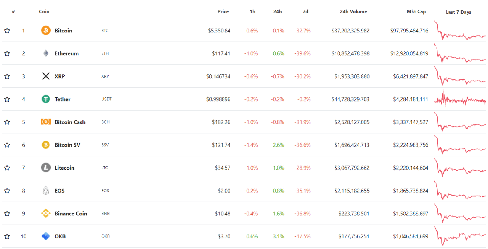The height and width of the screenshot is (249, 488).
Task: Open the Bitcoin Cash name link
Action: (70, 122)
